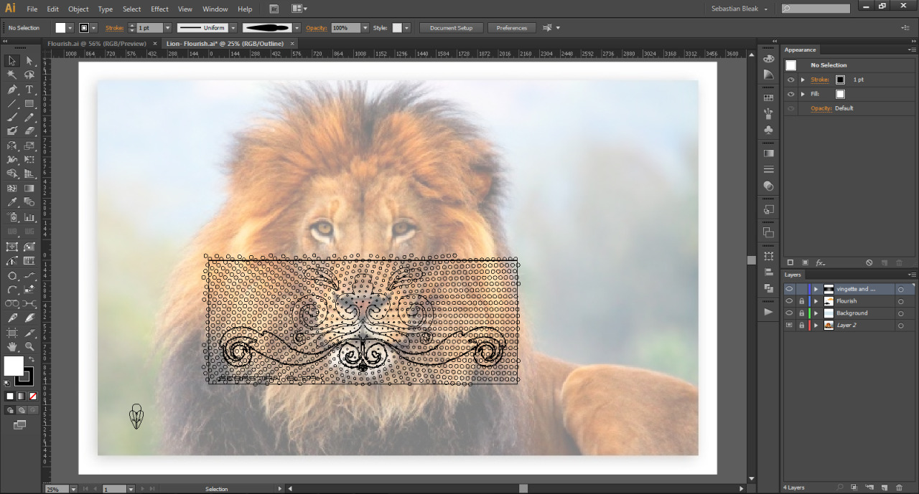
Task: Click the search field in the title bar
Action: click(820, 9)
